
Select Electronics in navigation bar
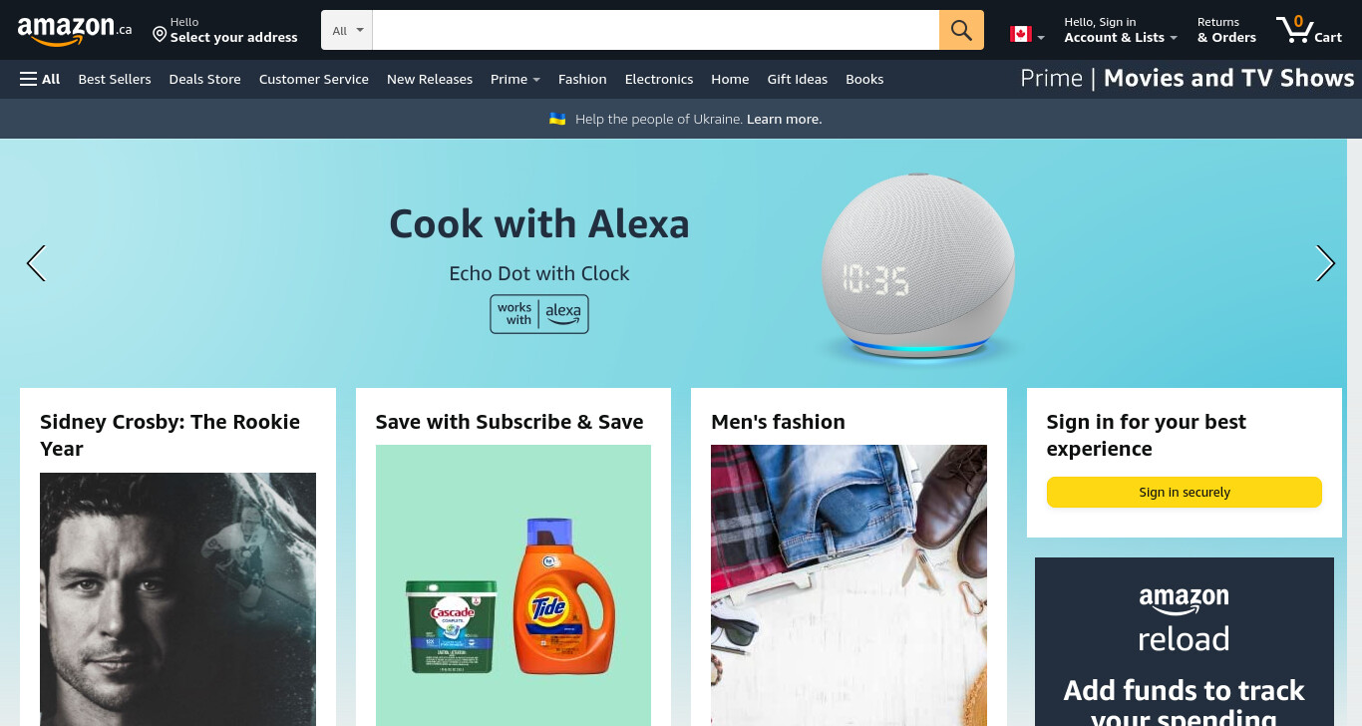pos(659,79)
